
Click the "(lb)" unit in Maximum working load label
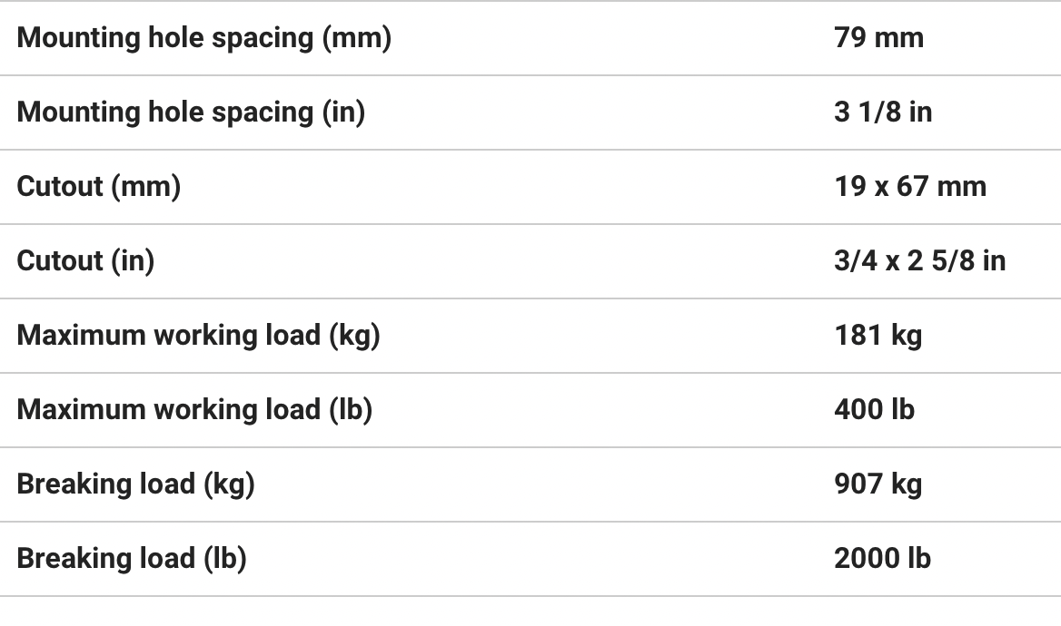[350, 410]
